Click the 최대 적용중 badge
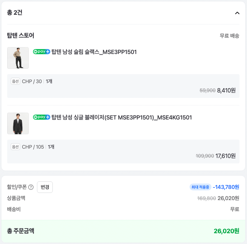This screenshot has width=247, height=244. click(200, 187)
